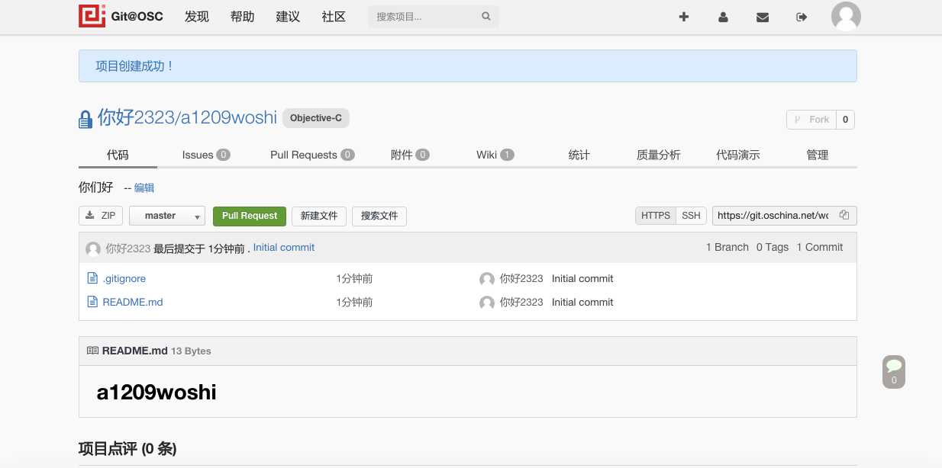Viewport: 942px width, 468px height.
Task: Click Initial commit message in README.md row
Action: click(582, 302)
